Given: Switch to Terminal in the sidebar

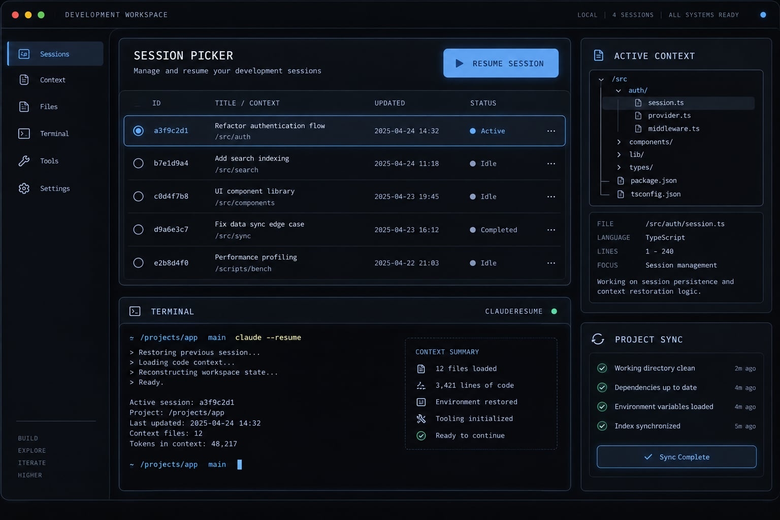Looking at the screenshot, I should [55, 134].
